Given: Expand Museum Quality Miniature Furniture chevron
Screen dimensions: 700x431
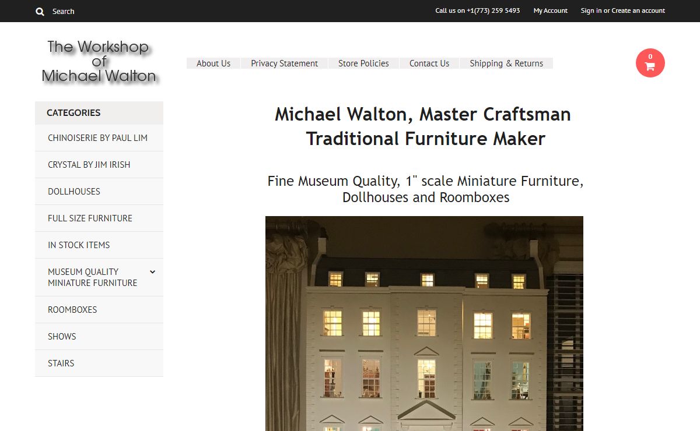Looking at the screenshot, I should pos(152,271).
